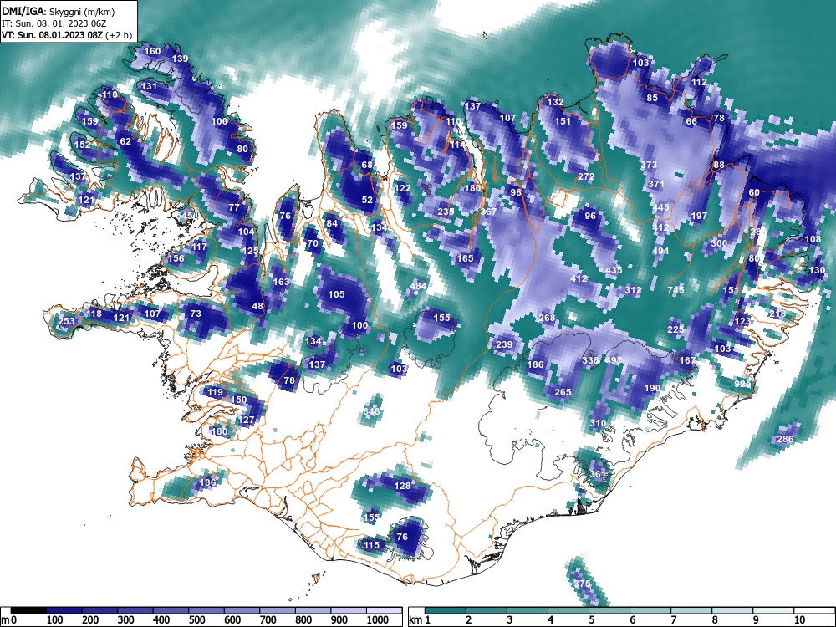Image resolution: width=836 pixels, height=627 pixels.
Task: Click the visibility value '497' on the map
Action: (614, 360)
